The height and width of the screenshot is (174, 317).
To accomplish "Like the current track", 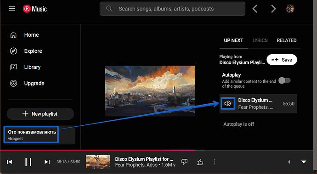I will (200, 162).
